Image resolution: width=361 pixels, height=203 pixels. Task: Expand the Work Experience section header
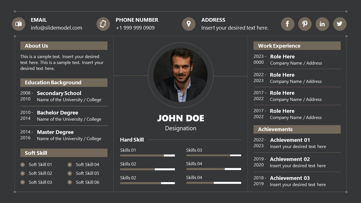click(297, 46)
